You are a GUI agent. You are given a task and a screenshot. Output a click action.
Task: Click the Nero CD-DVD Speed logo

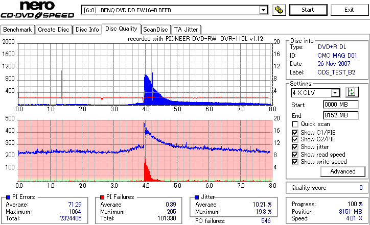37,9
